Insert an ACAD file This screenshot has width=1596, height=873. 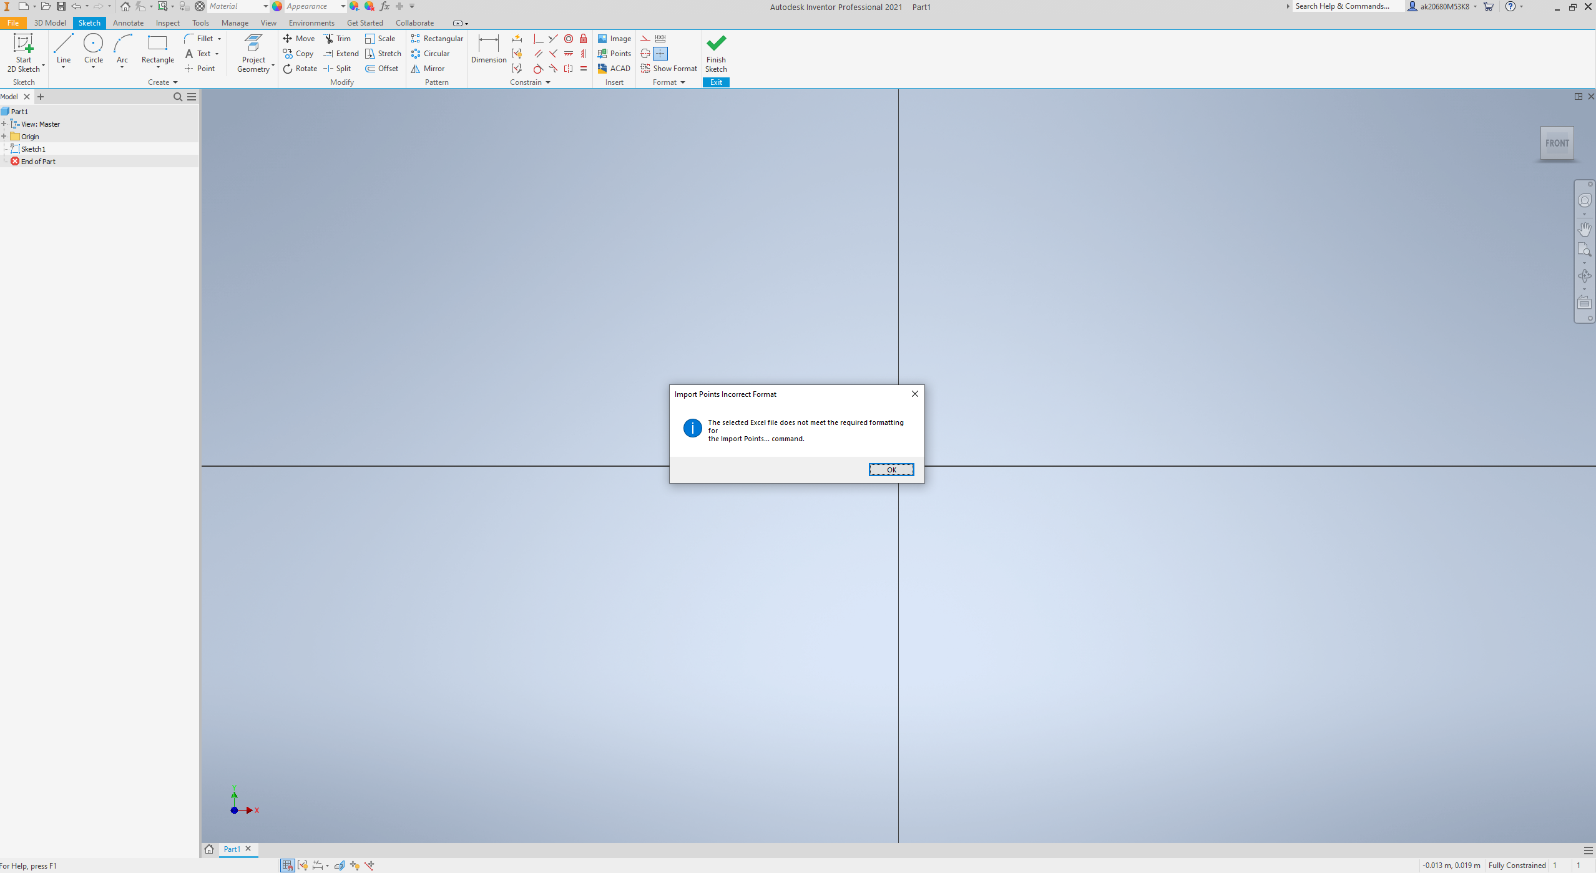pos(614,69)
